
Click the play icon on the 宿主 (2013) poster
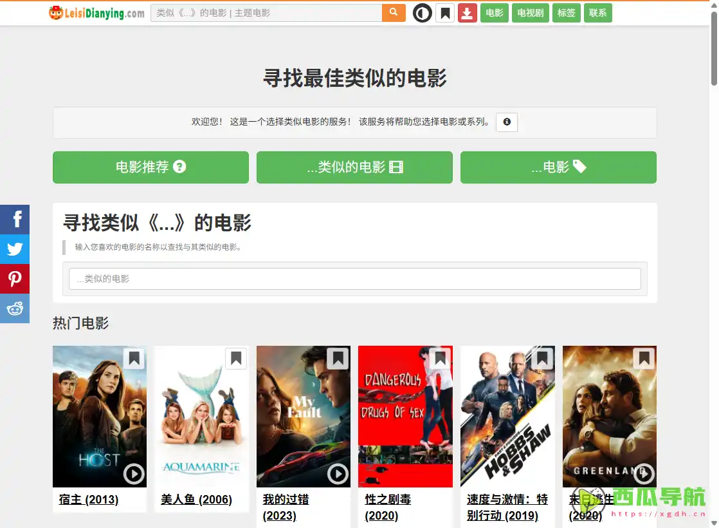coord(134,473)
